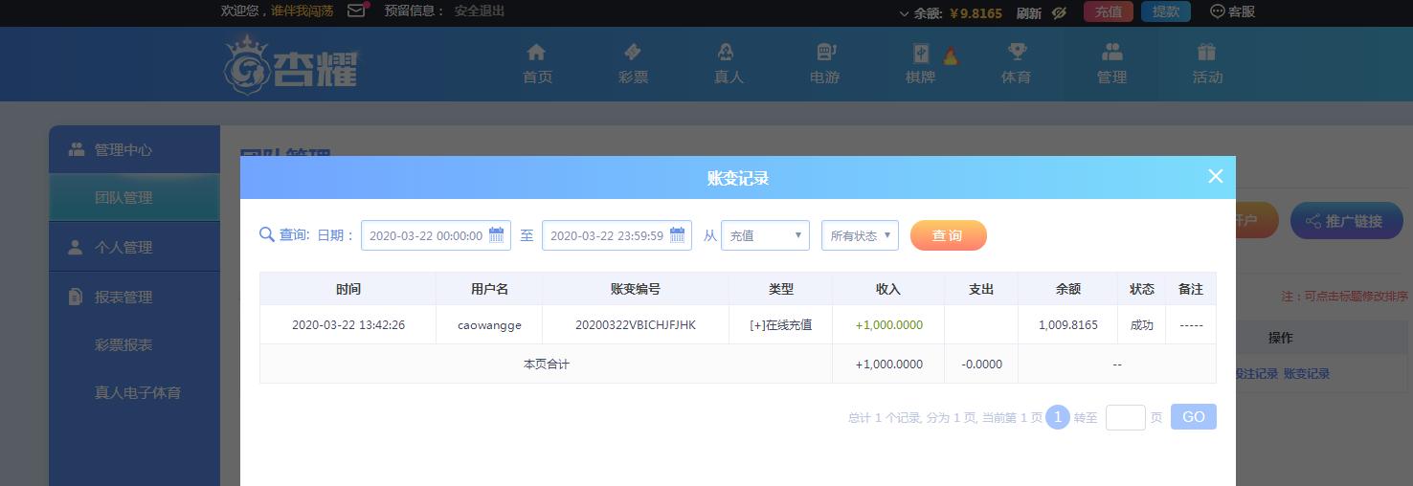Expand the 所有状态 status dropdown
The image size is (1413, 486).
point(860,235)
